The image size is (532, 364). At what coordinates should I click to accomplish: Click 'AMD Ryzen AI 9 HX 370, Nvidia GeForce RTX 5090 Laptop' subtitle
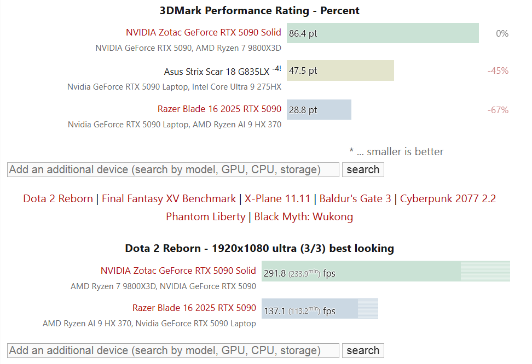149,324
